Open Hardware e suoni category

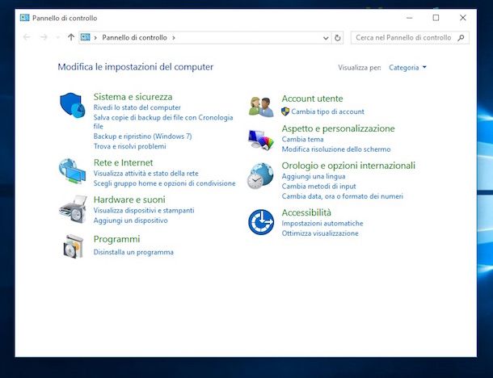[129, 199]
